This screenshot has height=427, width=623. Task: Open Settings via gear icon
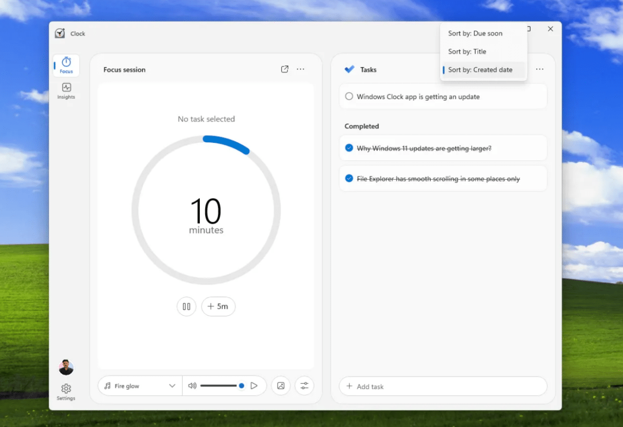66,392
